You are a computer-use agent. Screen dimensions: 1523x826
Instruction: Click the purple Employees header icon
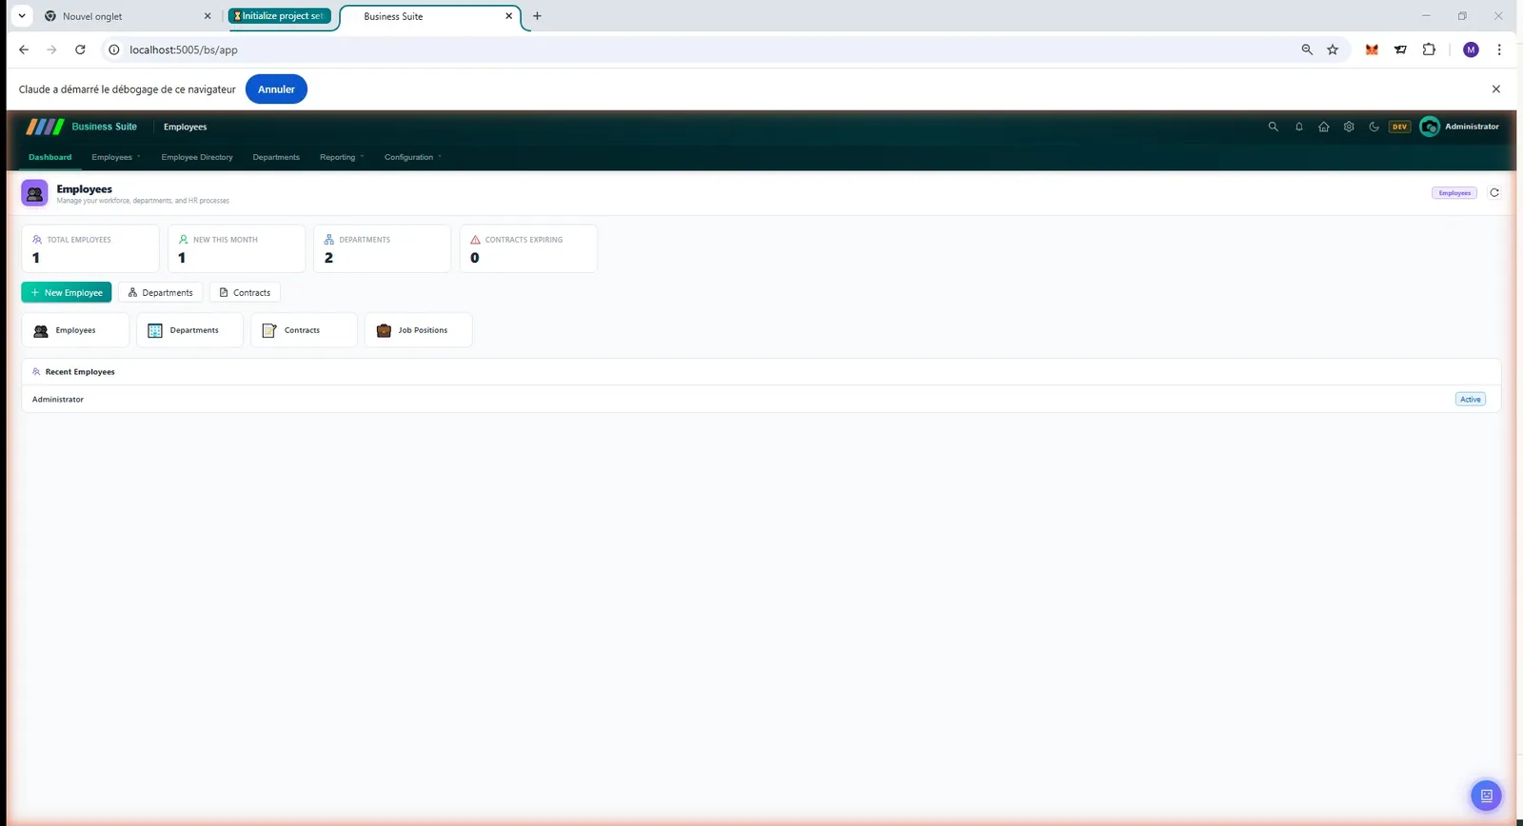34,193
